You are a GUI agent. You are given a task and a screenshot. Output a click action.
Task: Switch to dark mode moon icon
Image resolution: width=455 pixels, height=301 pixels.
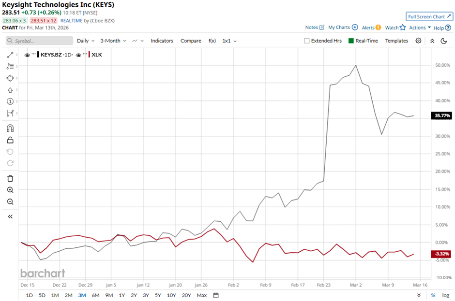tap(444, 41)
